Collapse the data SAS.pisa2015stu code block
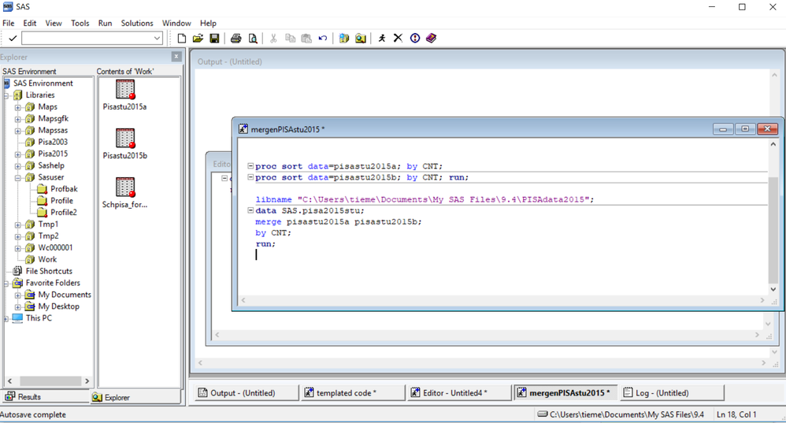Viewport: 786px width, 423px height. (250, 211)
